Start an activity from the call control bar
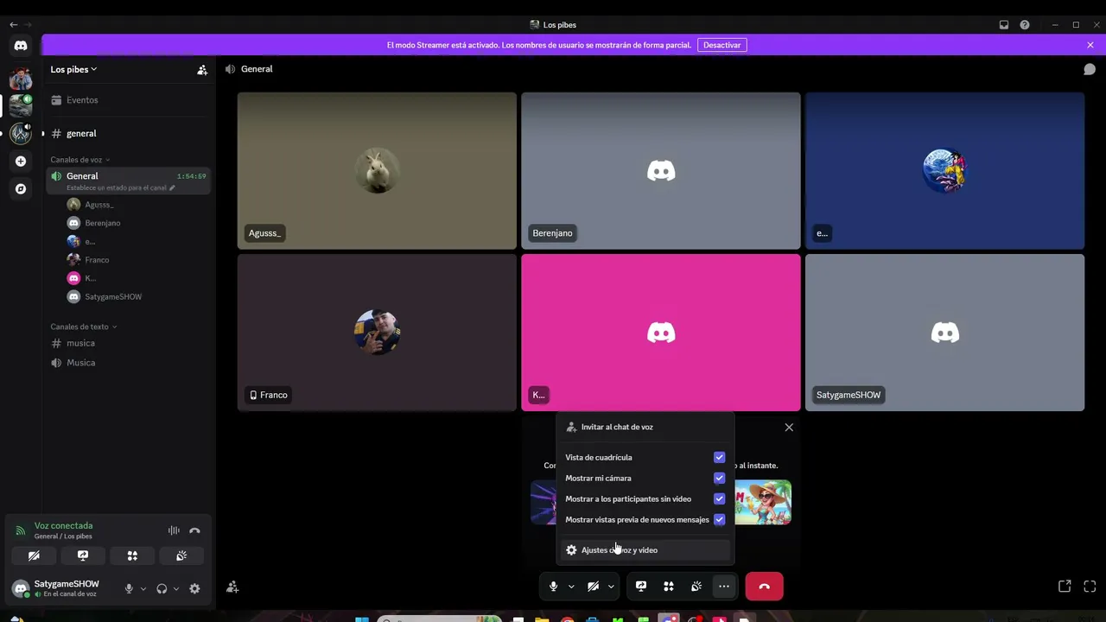The height and width of the screenshot is (622, 1106). pyautogui.click(x=669, y=587)
